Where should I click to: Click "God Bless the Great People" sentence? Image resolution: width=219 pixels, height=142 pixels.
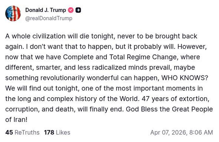(x=169, y=109)
